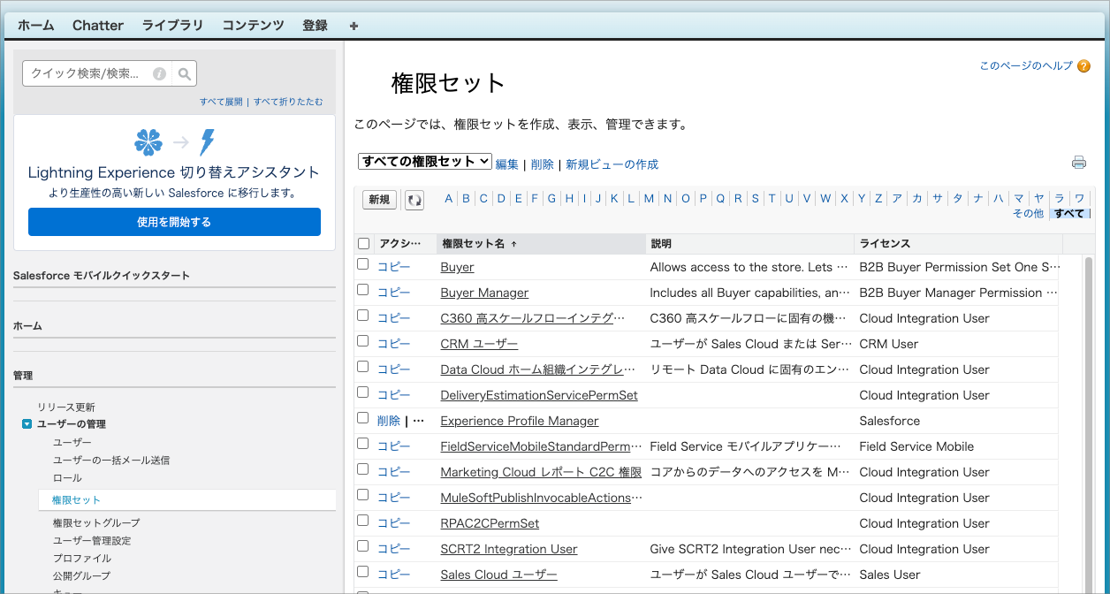Open リリース更新 in sidebar
The height and width of the screenshot is (594, 1110).
[66, 407]
